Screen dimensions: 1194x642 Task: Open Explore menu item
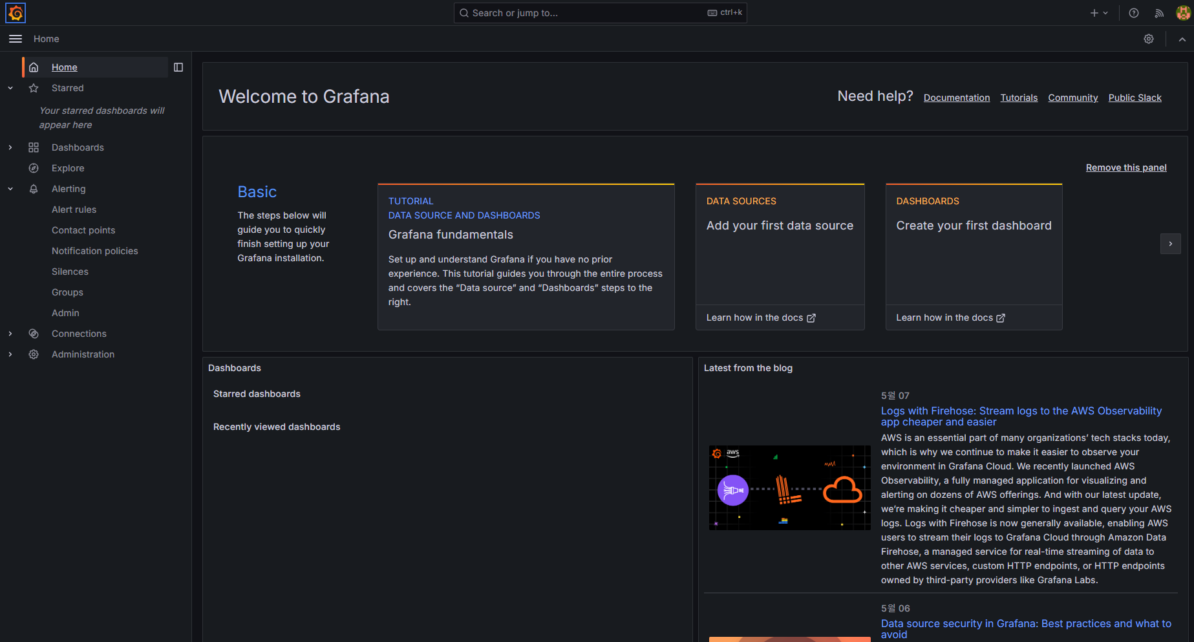pyautogui.click(x=68, y=168)
